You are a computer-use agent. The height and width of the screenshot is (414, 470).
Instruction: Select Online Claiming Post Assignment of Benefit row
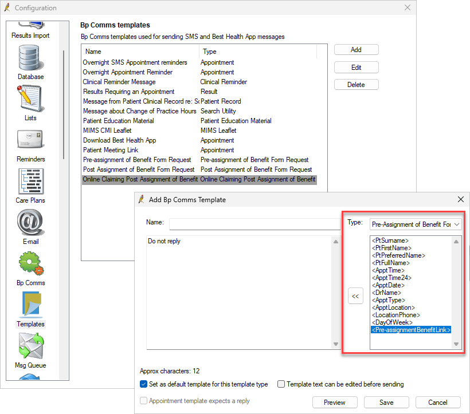(199, 179)
